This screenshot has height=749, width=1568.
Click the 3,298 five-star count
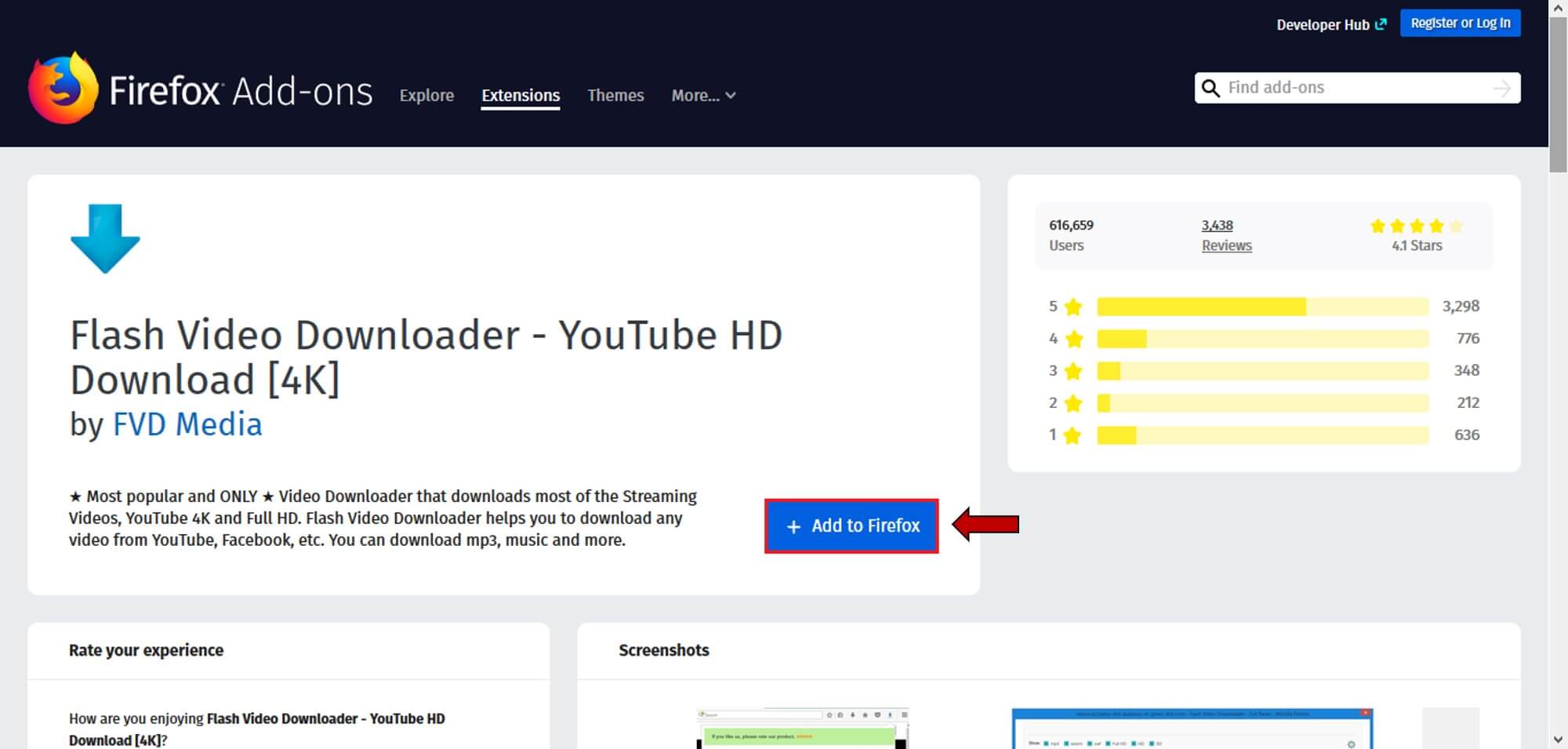coord(1461,306)
